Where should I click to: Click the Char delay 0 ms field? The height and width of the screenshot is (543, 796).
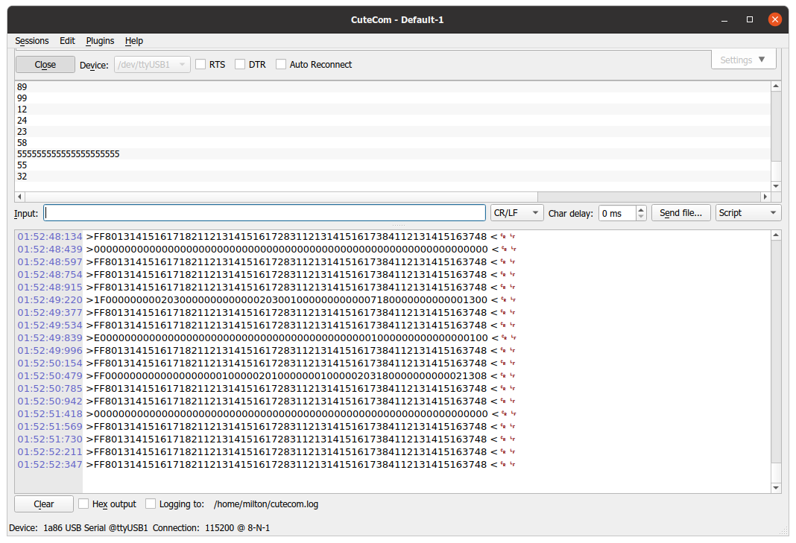[617, 213]
